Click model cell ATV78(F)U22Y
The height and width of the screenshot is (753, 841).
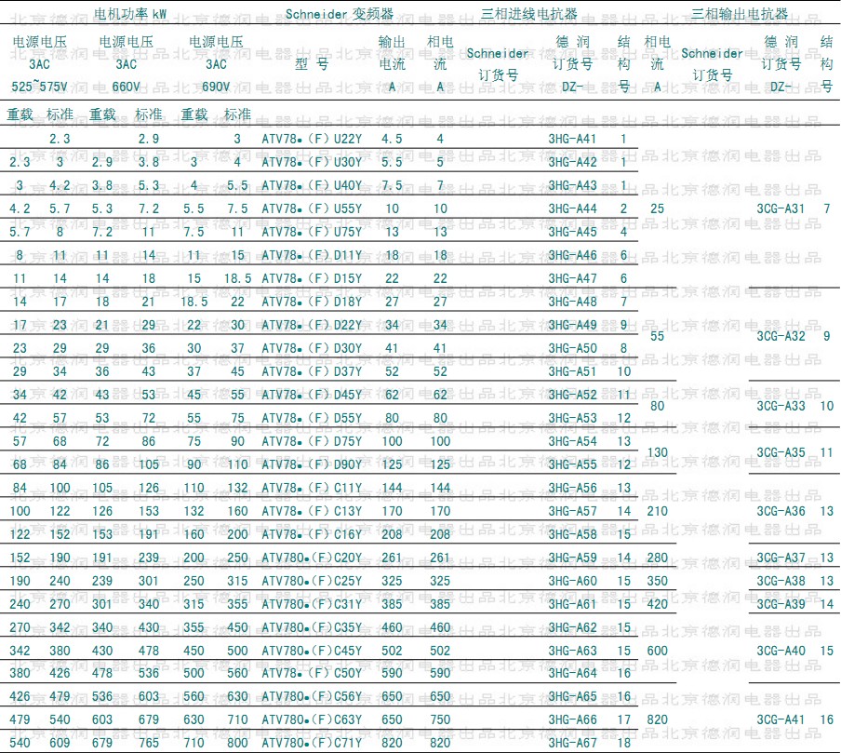[x=312, y=139]
